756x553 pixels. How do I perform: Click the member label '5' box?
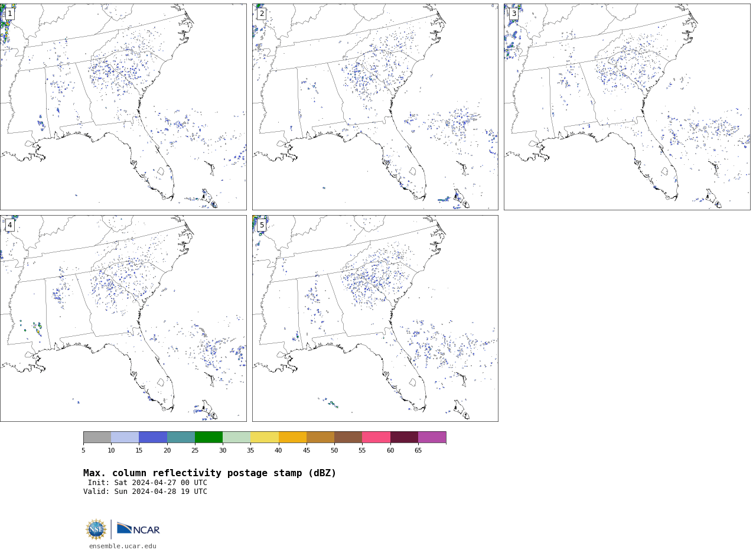click(x=262, y=225)
